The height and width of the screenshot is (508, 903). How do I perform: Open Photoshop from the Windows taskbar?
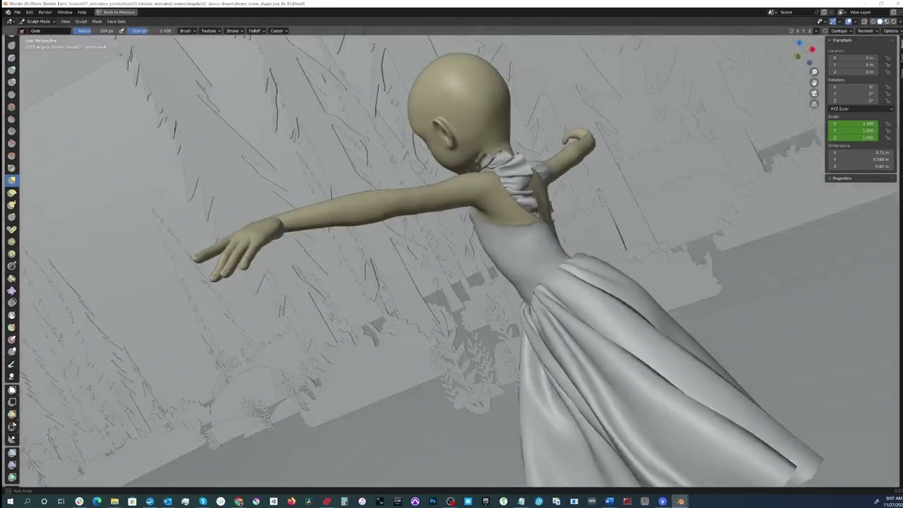(x=432, y=502)
